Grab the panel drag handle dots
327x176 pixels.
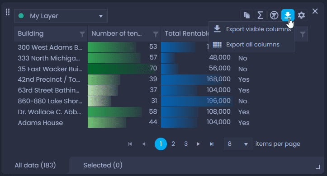(x=8, y=12)
